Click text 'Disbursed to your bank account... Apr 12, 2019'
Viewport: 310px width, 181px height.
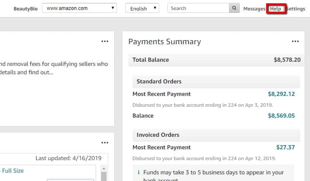click(x=204, y=158)
